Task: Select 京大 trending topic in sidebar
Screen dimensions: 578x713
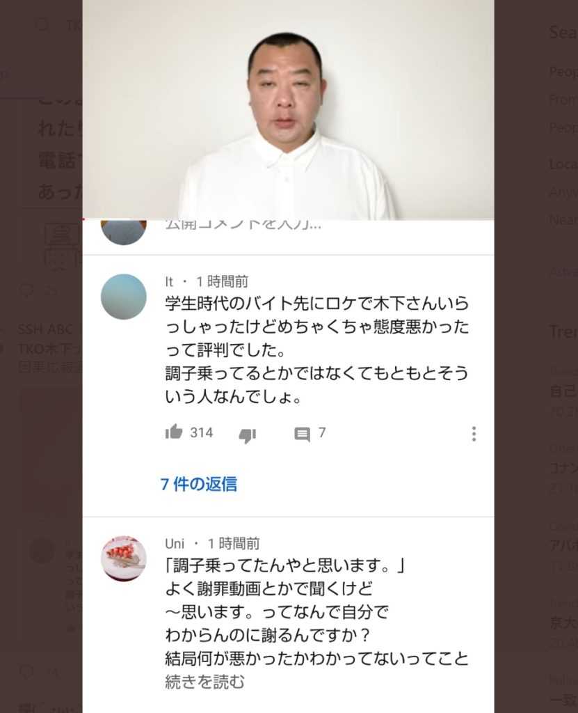Action: tap(563, 622)
